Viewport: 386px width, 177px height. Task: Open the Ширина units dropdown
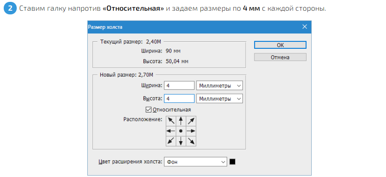pos(220,85)
